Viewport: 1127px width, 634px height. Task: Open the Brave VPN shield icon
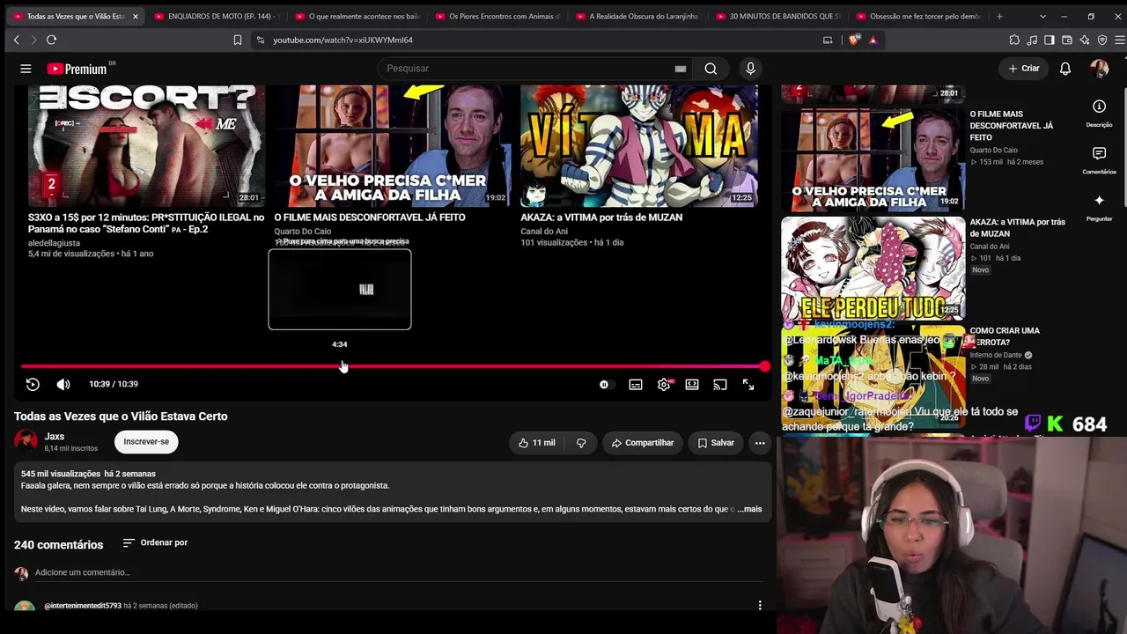(1102, 40)
